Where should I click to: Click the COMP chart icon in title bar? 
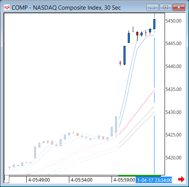click(7, 8)
